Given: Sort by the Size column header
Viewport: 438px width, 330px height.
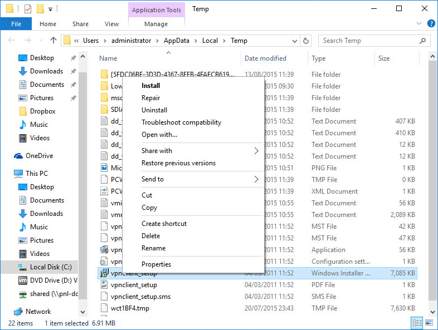Looking at the screenshot, I should click(x=384, y=58).
